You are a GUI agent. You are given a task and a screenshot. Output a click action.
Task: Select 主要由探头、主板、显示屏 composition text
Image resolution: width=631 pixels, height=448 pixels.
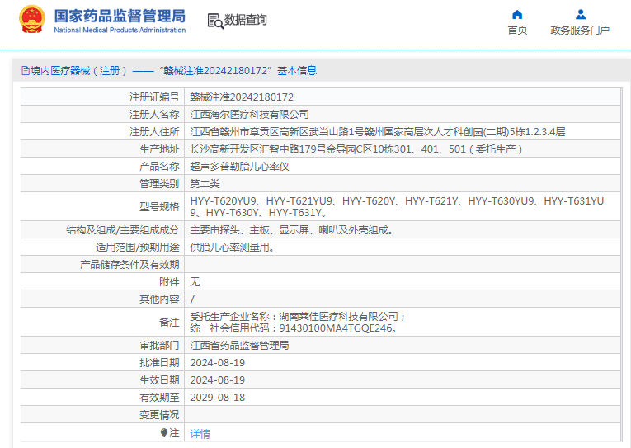click(x=292, y=230)
